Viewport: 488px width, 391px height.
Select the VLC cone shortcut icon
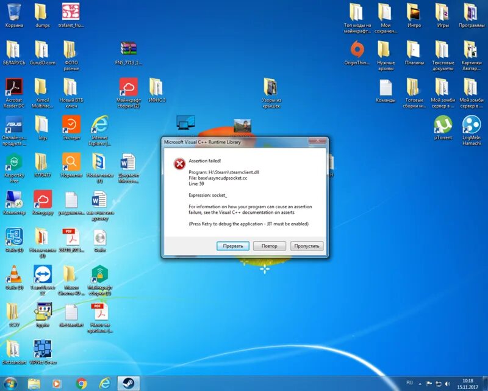point(14,277)
